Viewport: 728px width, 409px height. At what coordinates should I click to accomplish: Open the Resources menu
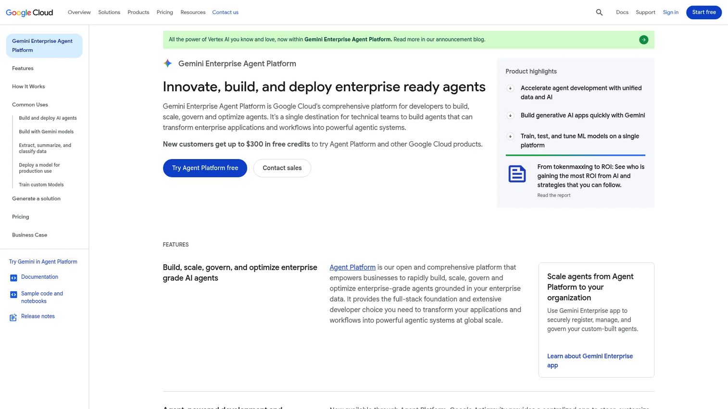pos(193,12)
